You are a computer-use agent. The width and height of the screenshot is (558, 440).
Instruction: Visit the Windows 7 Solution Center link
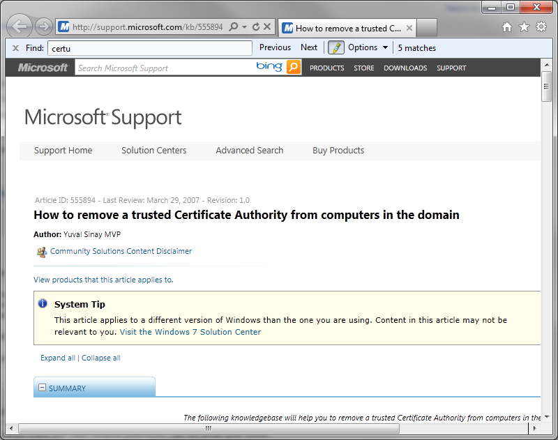tap(190, 332)
